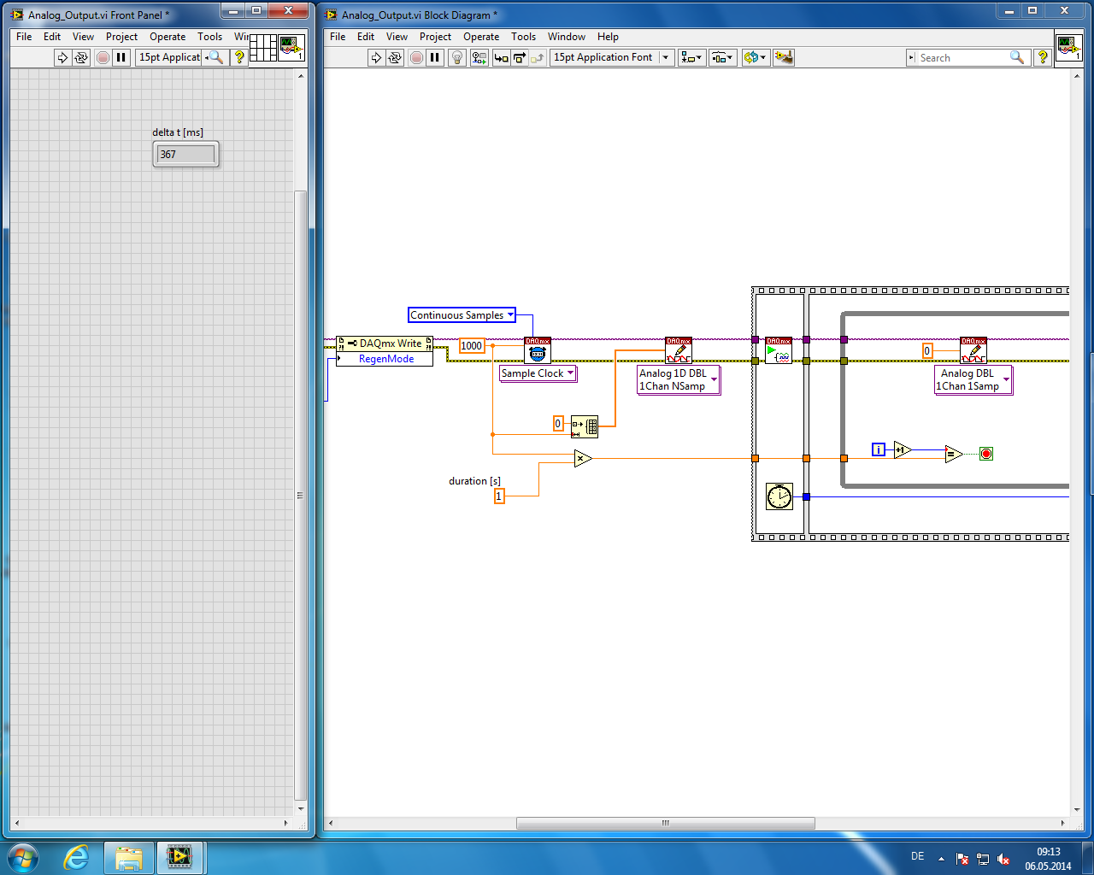The width and height of the screenshot is (1094, 875).
Task: Toggle Run Continuously in Block Diagram toolbar
Action: [395, 57]
